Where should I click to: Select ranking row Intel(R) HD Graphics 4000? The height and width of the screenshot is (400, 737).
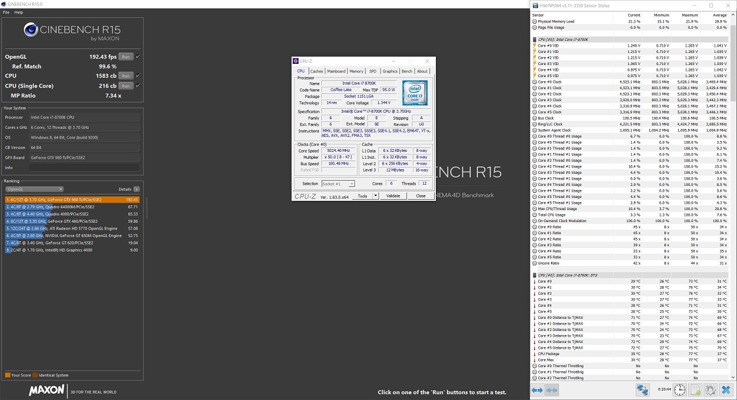point(72,250)
